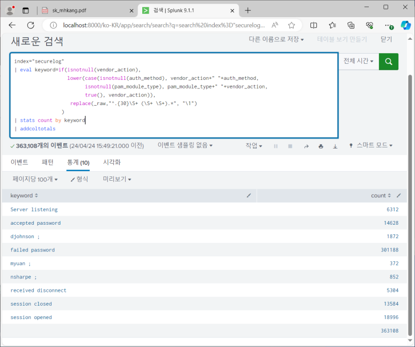
Task: Open the tab actions menu icon
Action: (x=25, y=11)
